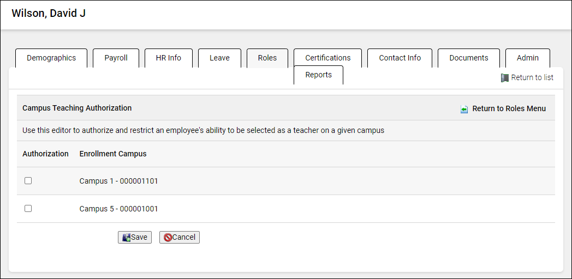Click the Return to list link text

[532, 78]
